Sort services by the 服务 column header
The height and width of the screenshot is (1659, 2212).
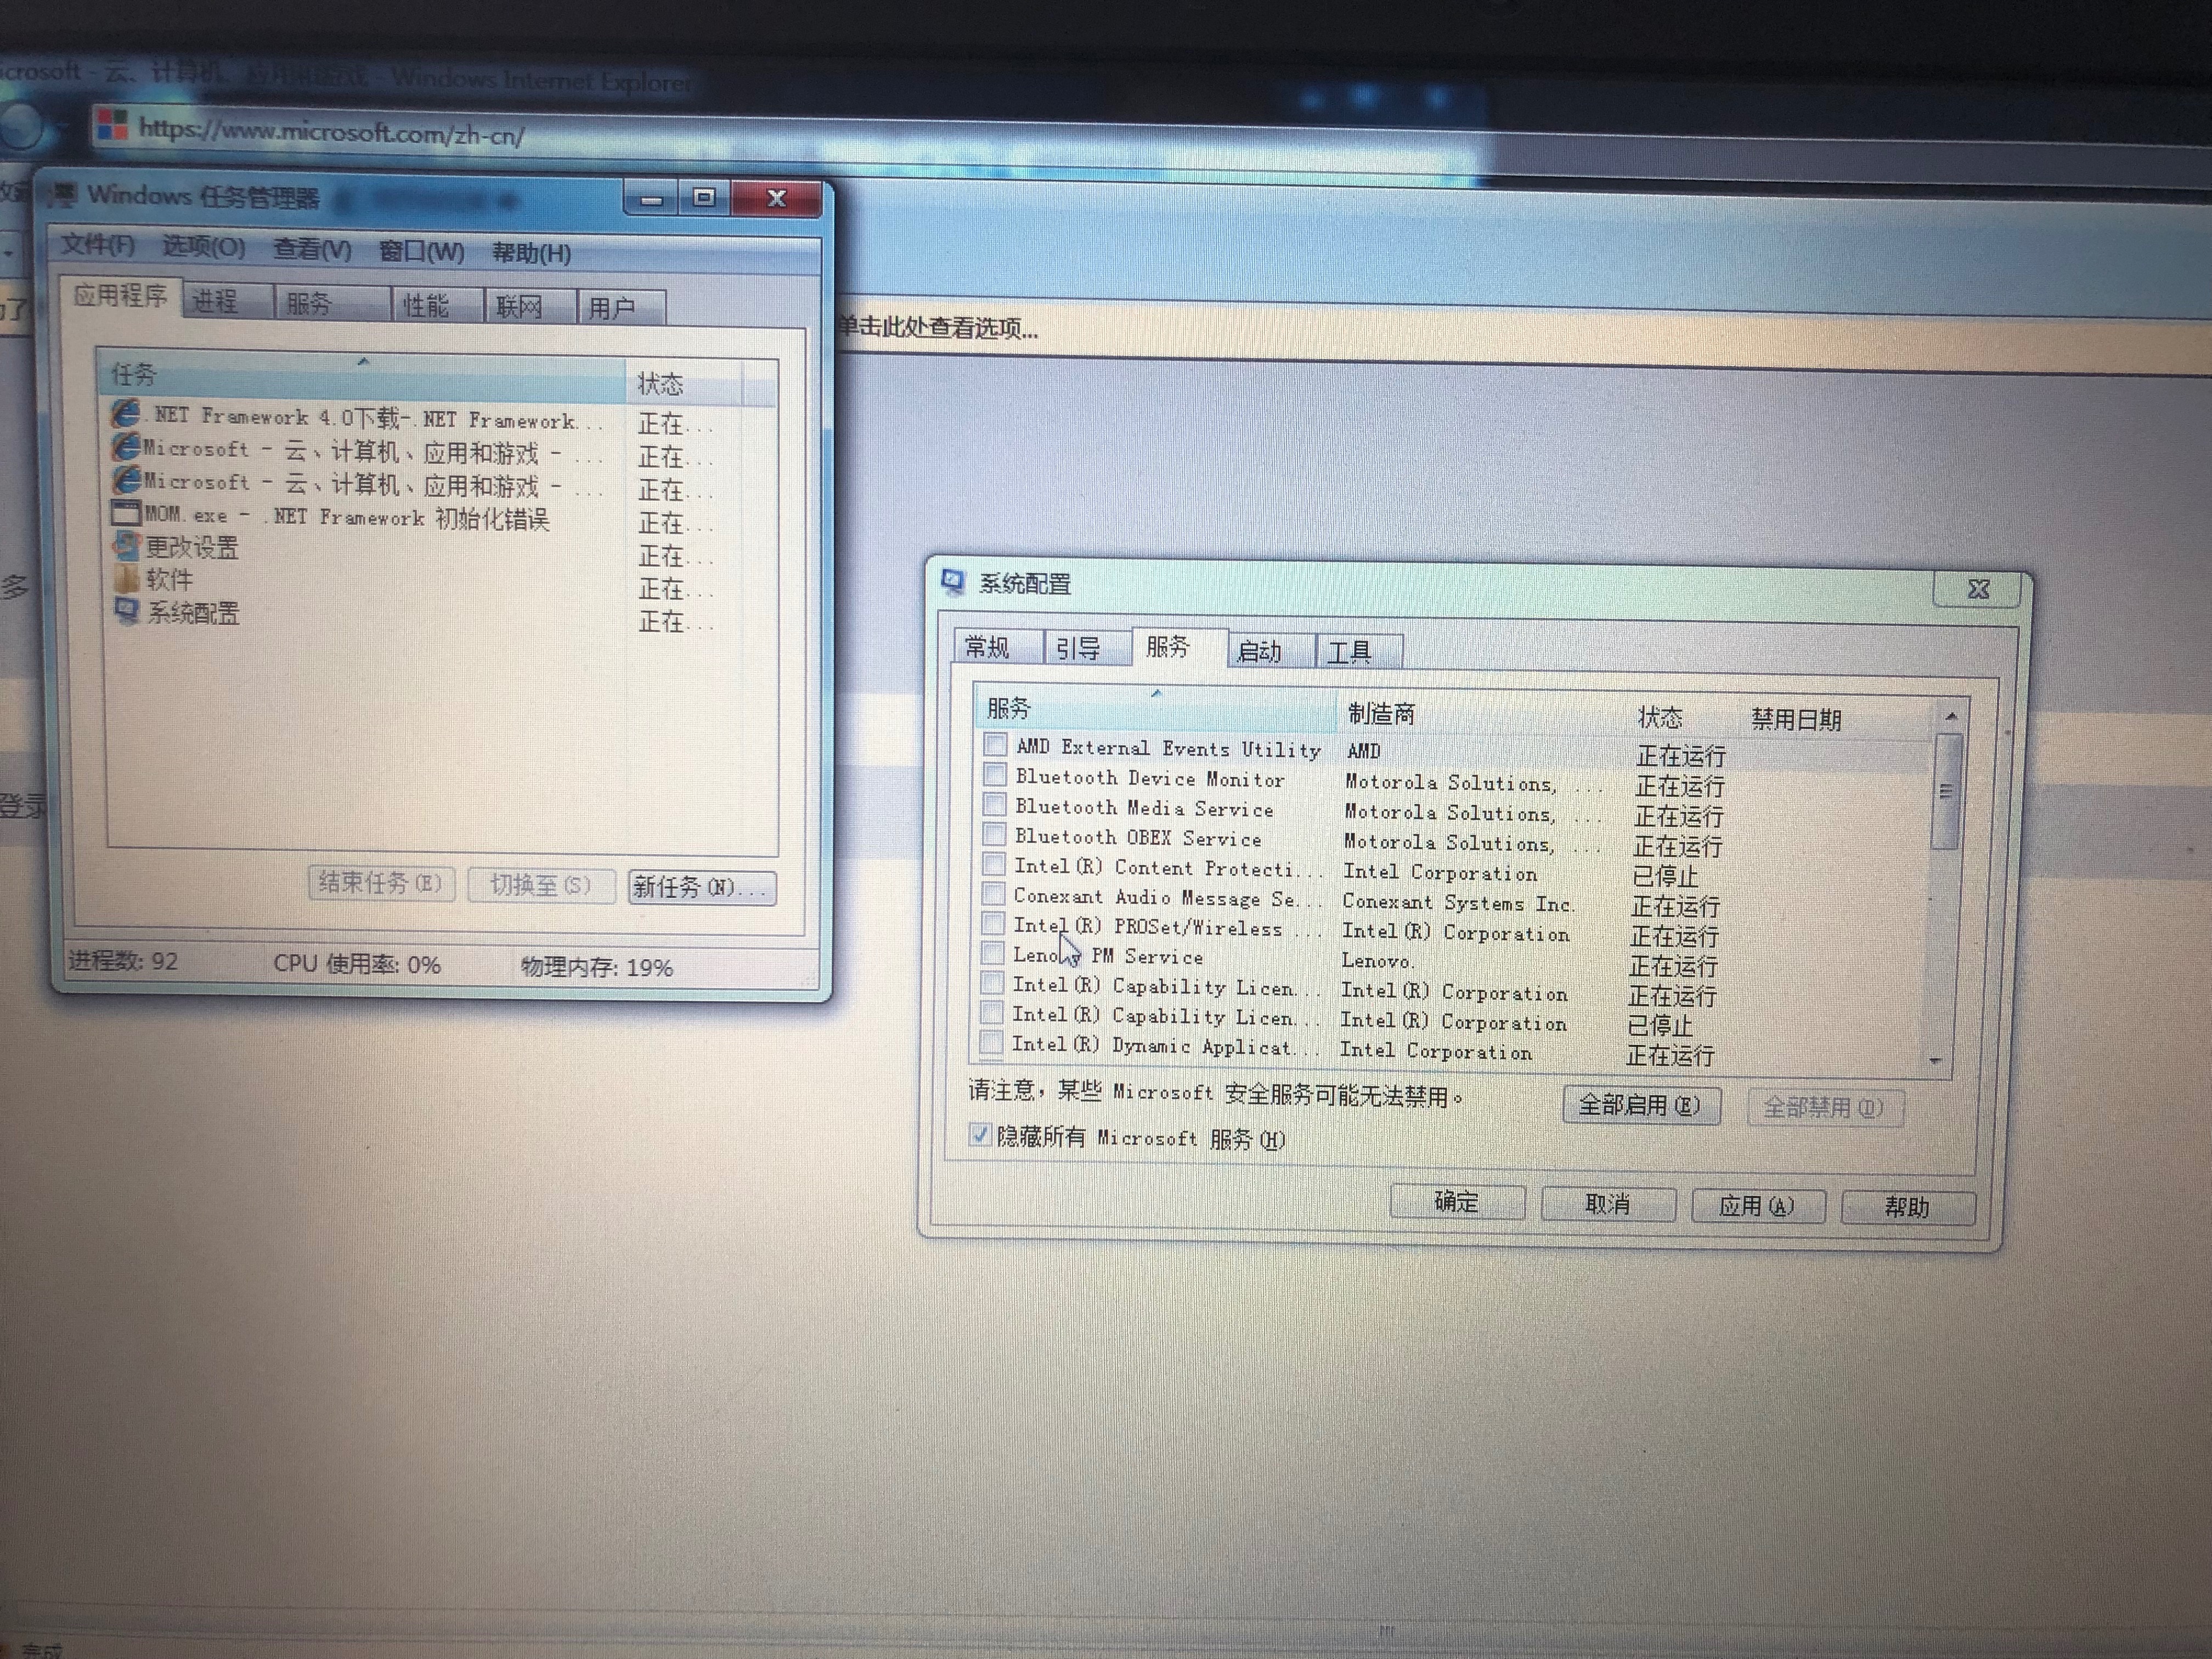click(x=1155, y=708)
